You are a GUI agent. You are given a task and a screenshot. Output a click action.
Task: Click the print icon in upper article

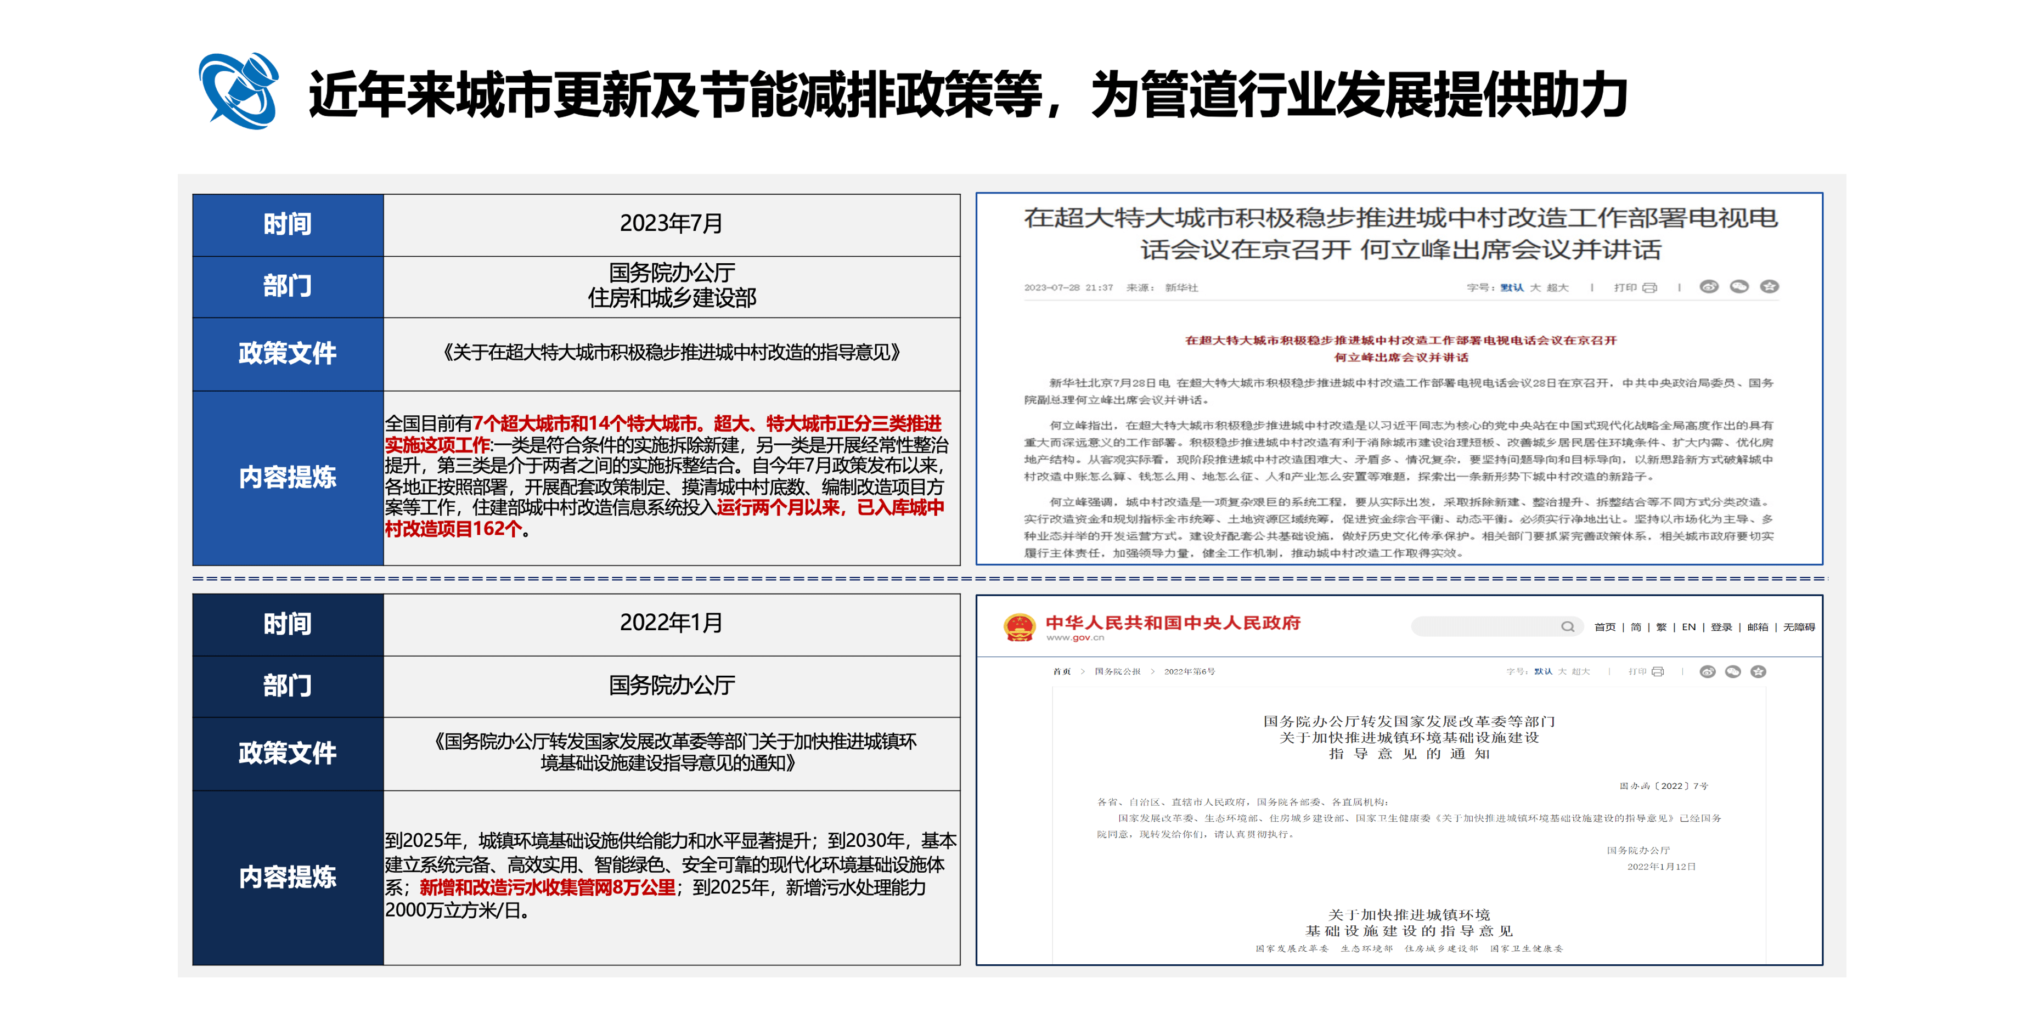(1649, 288)
